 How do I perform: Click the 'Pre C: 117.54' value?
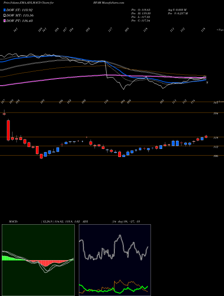point(141,21)
